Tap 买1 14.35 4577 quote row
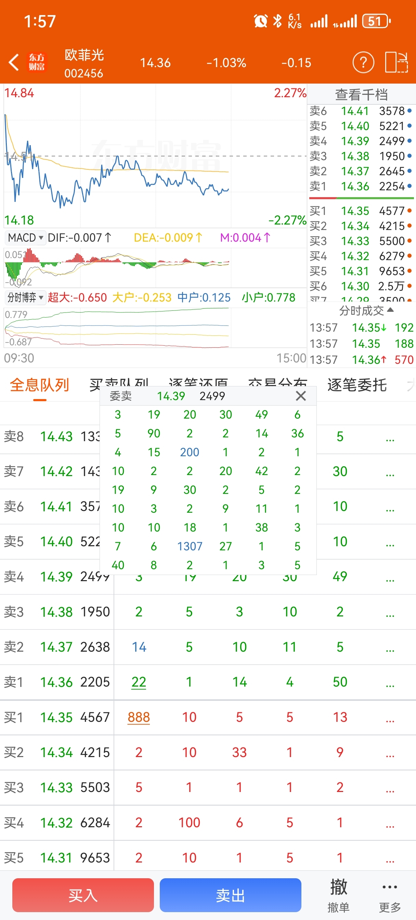The image size is (416, 920). point(361,211)
